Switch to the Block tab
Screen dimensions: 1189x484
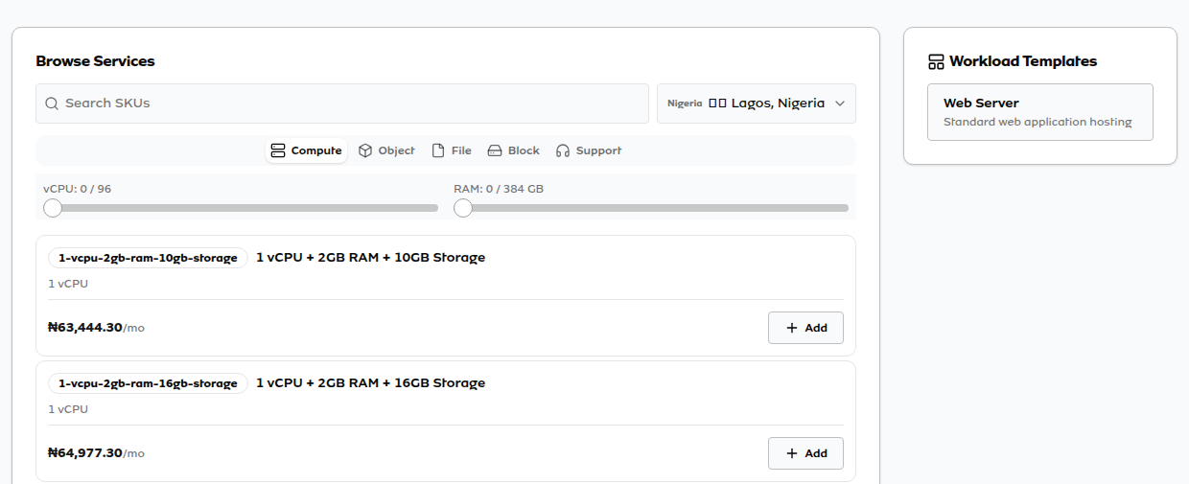tap(514, 150)
